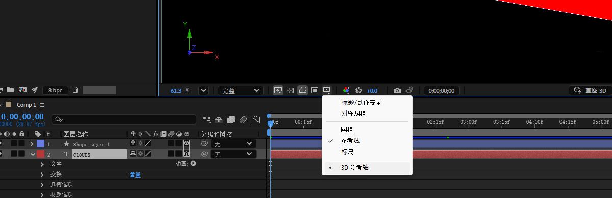Toggle the region of interest icon
This screenshot has height=198, width=612.
coord(315,90)
